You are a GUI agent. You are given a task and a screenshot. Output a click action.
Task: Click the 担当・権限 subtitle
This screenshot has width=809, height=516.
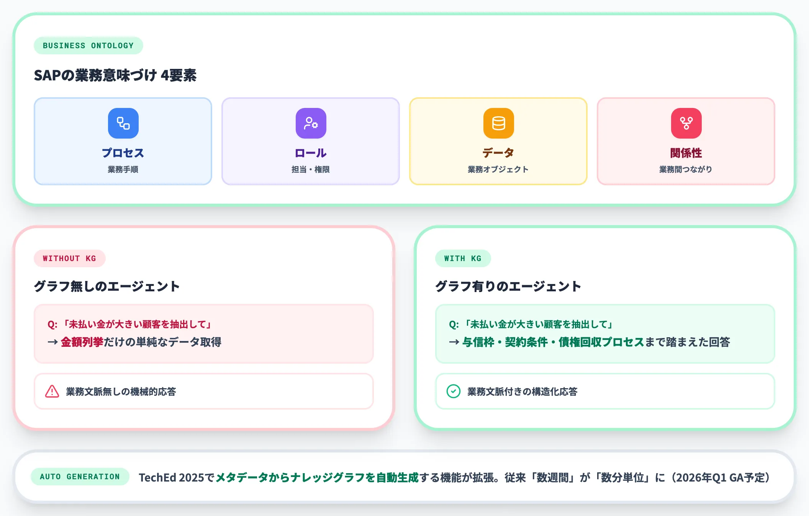[x=311, y=169]
